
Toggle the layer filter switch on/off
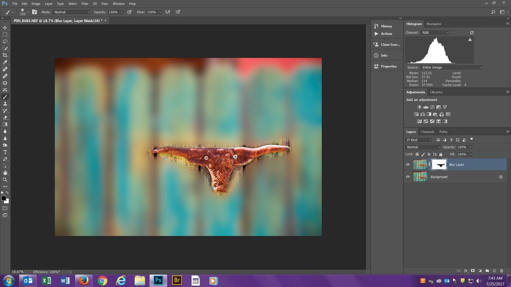coord(472,140)
